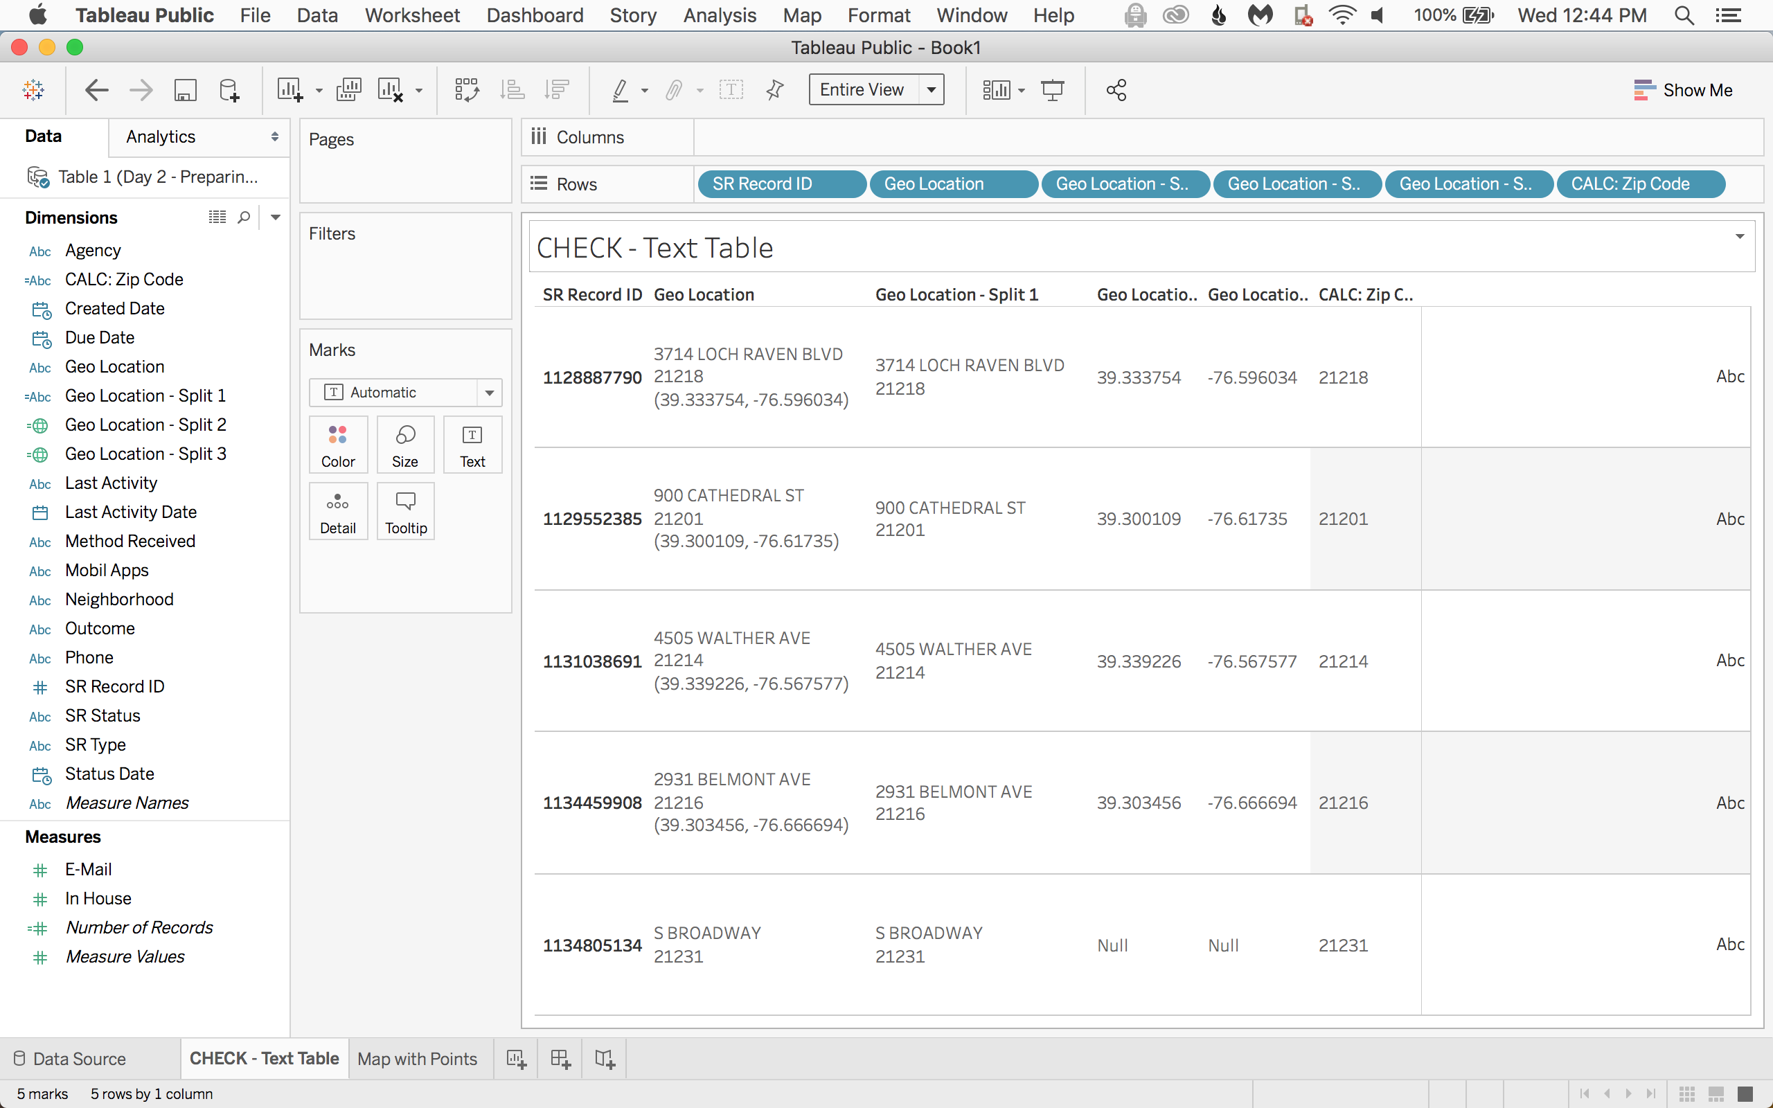Select the Neighborhood dimension field
Viewport: 1773px width, 1108px height.
[118, 600]
